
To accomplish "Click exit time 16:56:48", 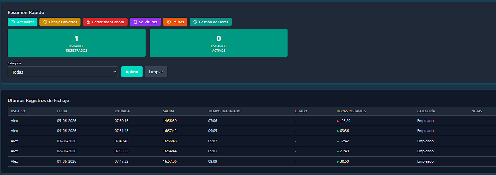I will point(170,141).
